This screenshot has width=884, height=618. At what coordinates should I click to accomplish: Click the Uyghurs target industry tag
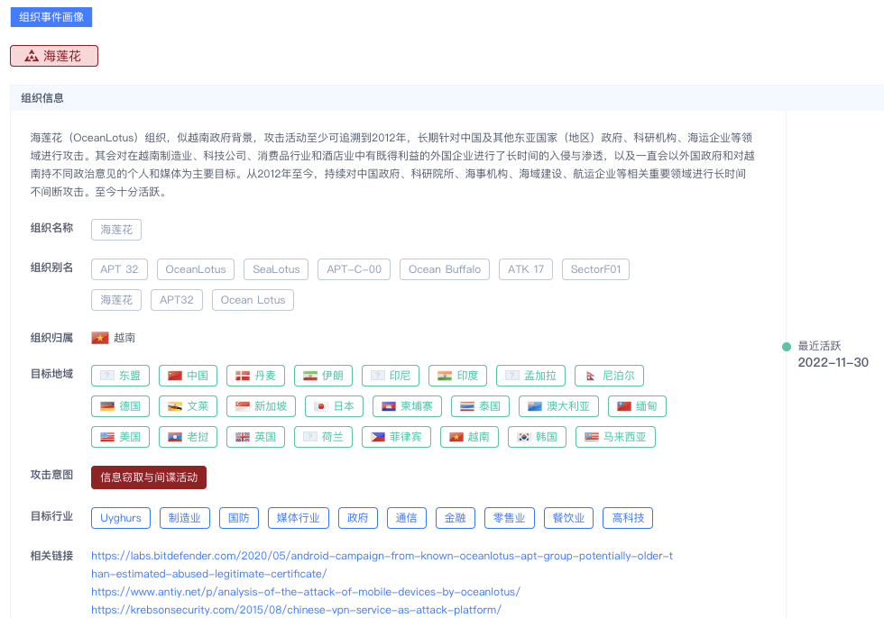(x=120, y=518)
